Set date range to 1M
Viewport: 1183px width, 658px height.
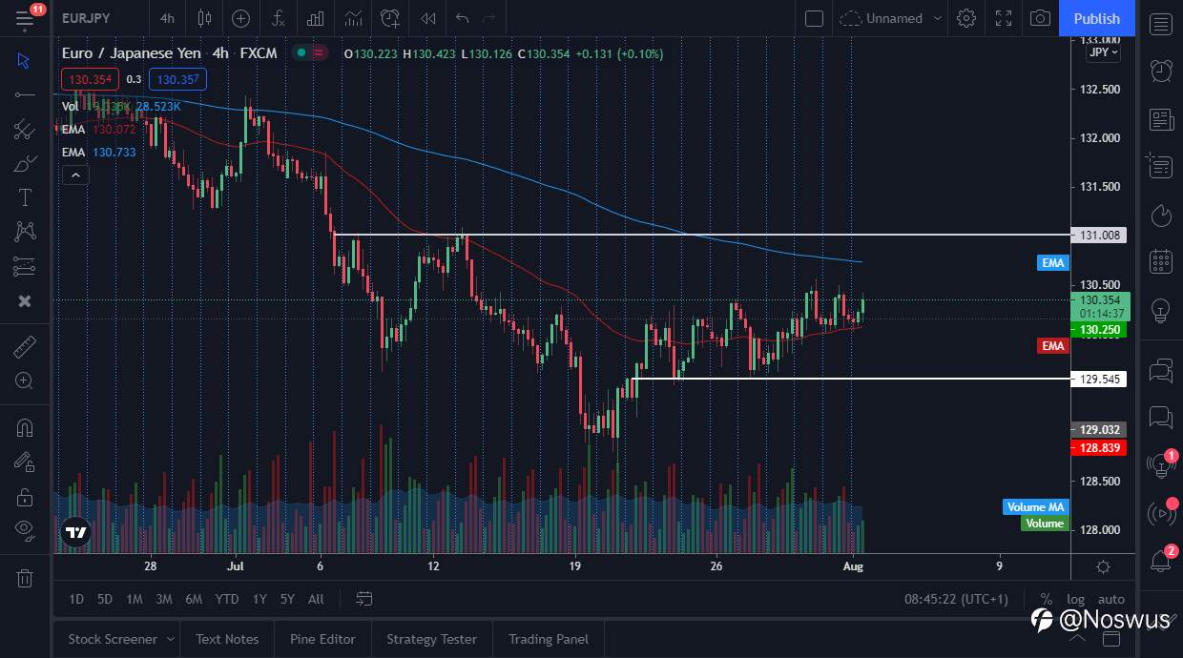[135, 599]
